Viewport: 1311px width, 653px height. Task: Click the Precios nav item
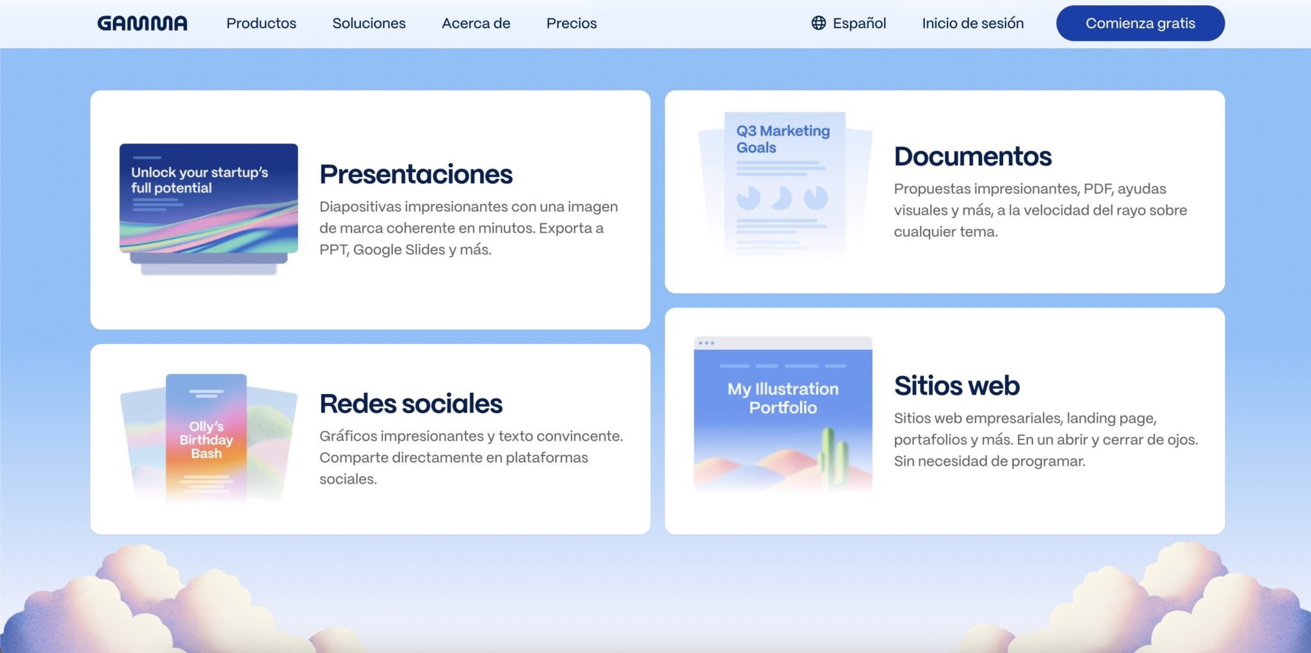(571, 23)
